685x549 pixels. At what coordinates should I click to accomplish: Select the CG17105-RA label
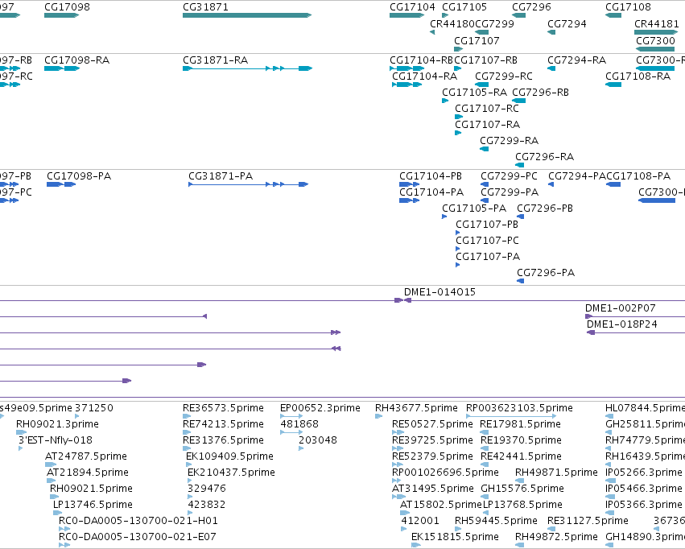click(474, 92)
